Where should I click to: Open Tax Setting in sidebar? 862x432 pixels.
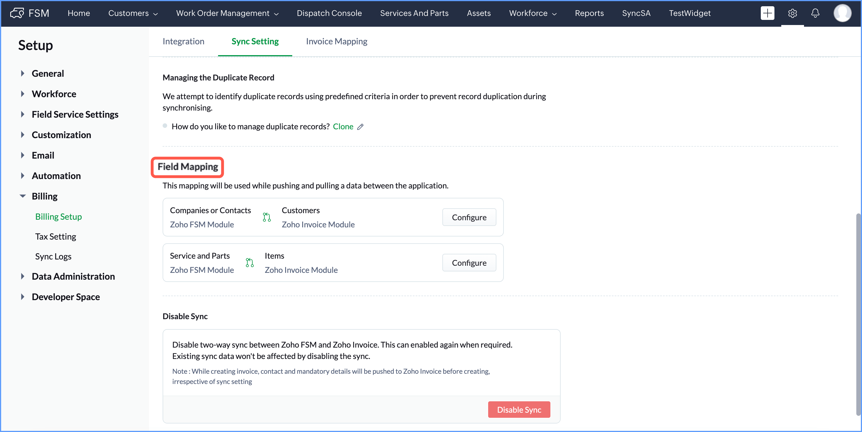(55, 236)
